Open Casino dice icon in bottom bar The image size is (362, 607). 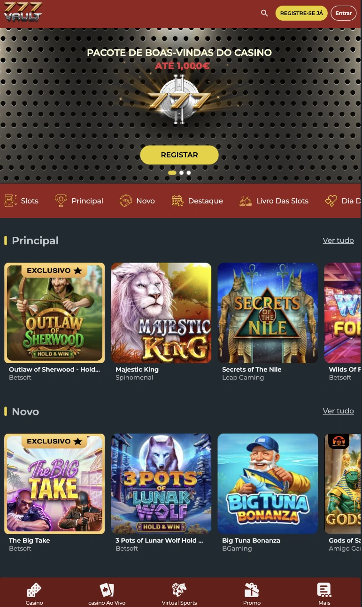(34, 590)
